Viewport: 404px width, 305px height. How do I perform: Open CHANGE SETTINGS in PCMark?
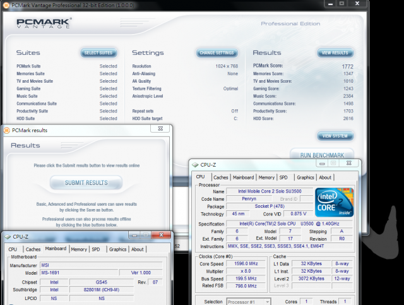coord(217,53)
